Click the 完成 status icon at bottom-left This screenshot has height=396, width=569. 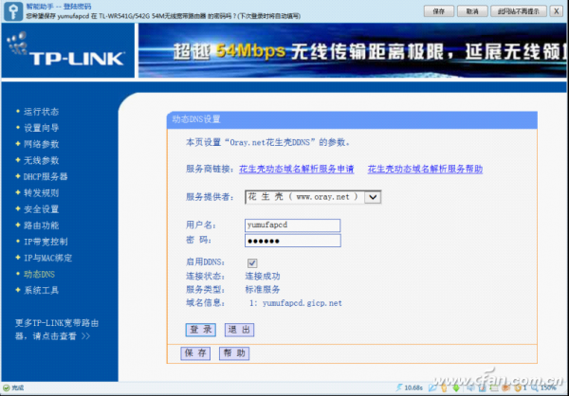(7, 387)
